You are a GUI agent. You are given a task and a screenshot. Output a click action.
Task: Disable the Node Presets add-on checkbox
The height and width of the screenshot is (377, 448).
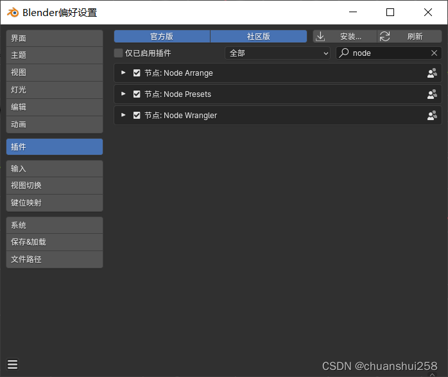click(x=137, y=94)
